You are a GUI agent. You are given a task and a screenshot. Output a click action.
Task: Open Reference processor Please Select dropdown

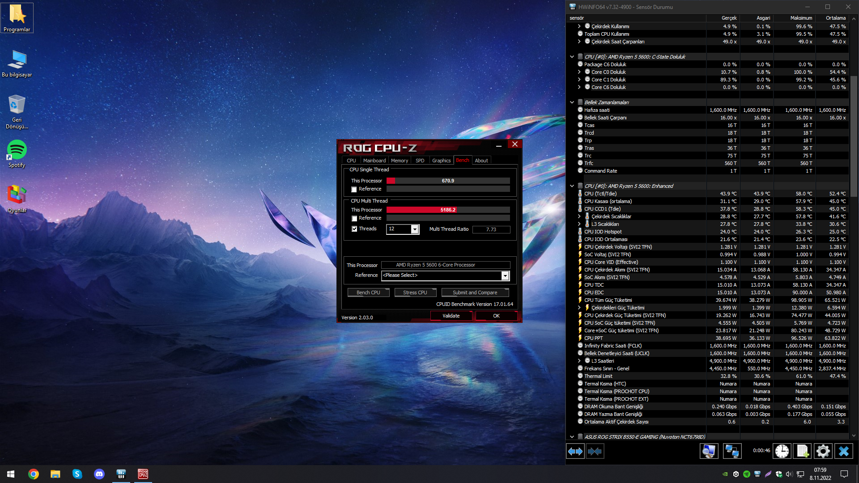445,275
